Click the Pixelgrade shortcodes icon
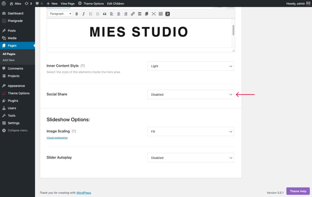Image resolution: width=312 pixels, height=197 pixels. coord(168,14)
